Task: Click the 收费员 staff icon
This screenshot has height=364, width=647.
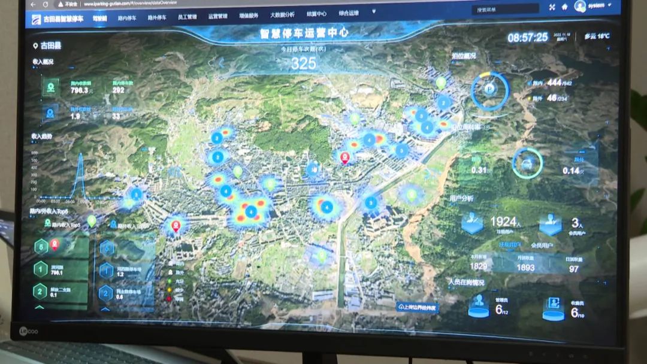Action: 553,307
